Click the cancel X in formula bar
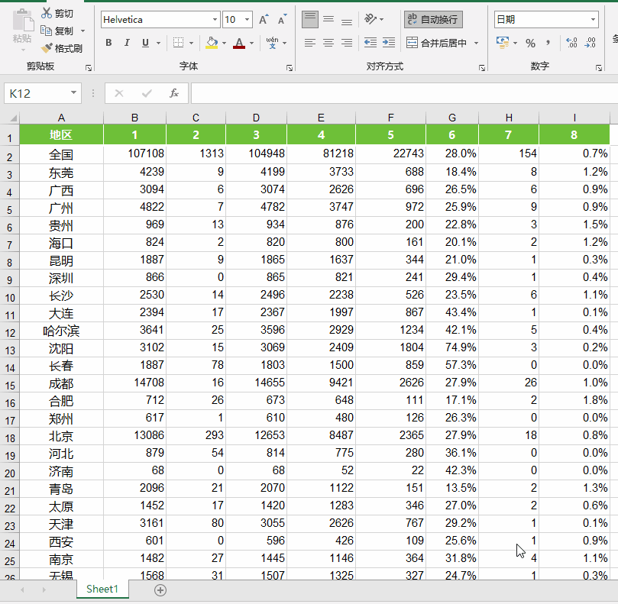 pos(119,93)
